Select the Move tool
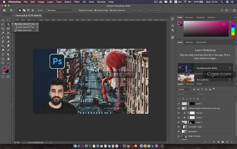This screenshot has width=237, height=149. (x=3, y=20)
